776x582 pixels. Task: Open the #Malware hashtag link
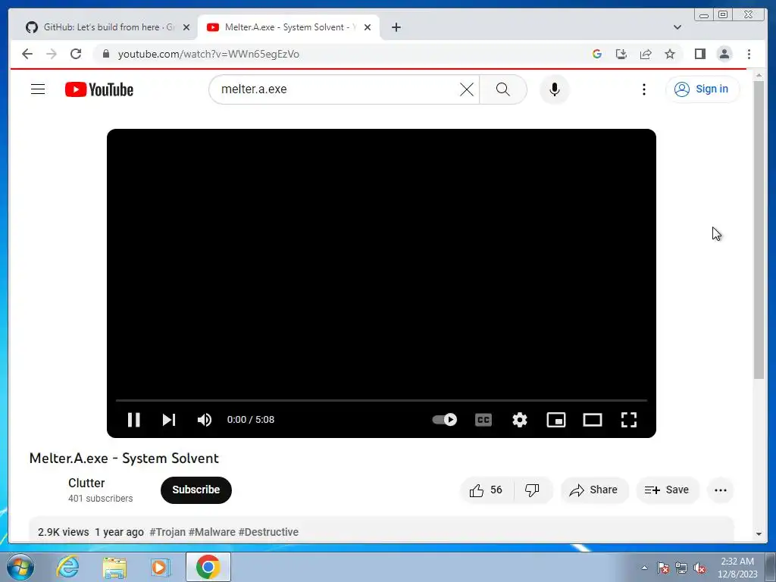[x=212, y=532]
